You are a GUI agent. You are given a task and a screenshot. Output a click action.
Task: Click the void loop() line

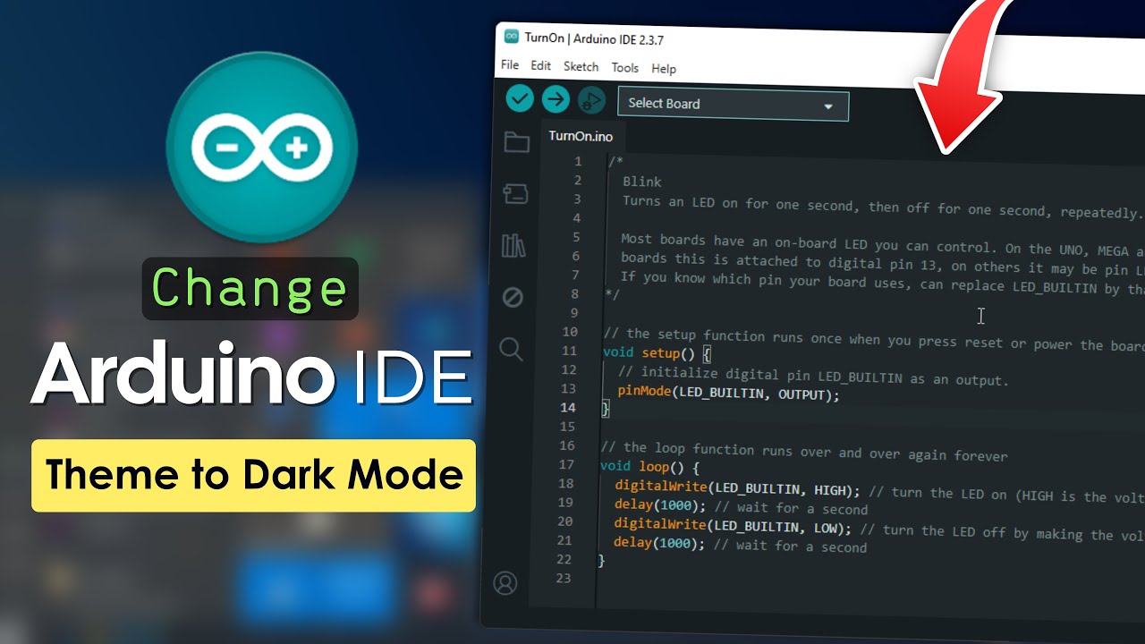pyautogui.click(x=649, y=466)
